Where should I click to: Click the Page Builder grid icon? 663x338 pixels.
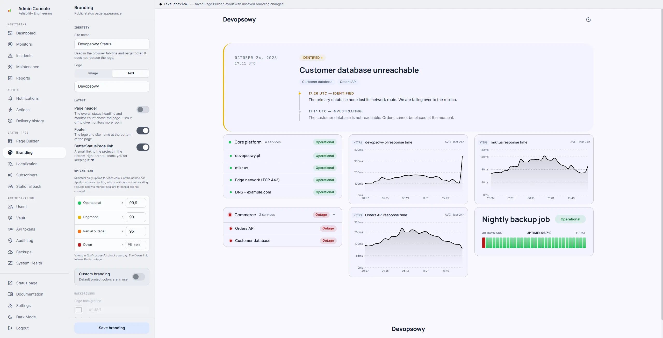(x=10, y=141)
